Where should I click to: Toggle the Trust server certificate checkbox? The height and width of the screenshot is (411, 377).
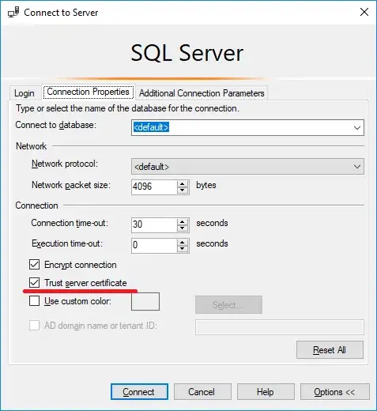[35, 282]
